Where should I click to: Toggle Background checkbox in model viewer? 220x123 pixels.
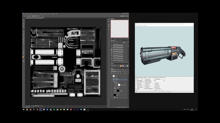(144, 82)
